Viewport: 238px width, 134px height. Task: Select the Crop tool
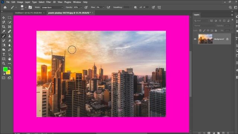click(x=3, y=27)
